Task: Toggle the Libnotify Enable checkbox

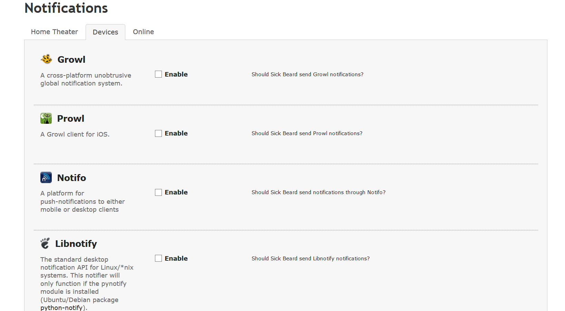Action: (x=158, y=258)
